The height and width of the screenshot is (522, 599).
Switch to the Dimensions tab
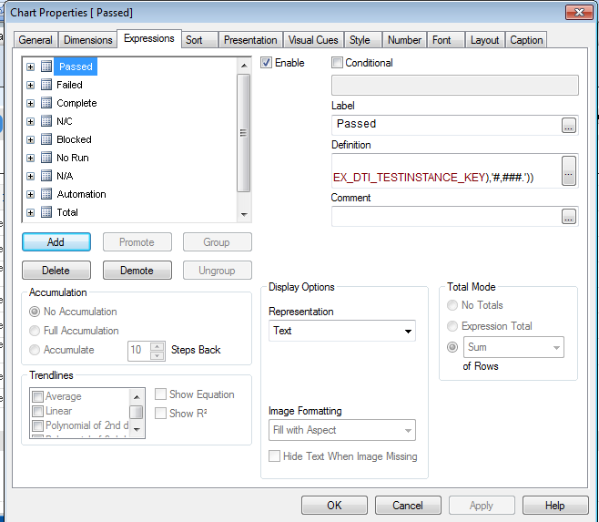coord(88,40)
